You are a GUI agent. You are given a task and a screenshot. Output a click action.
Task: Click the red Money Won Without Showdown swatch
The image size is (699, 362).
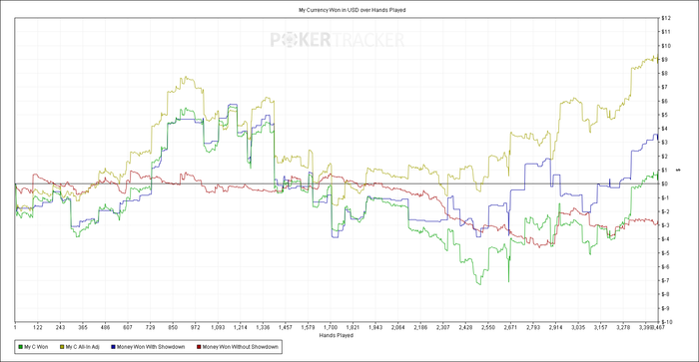point(199,347)
